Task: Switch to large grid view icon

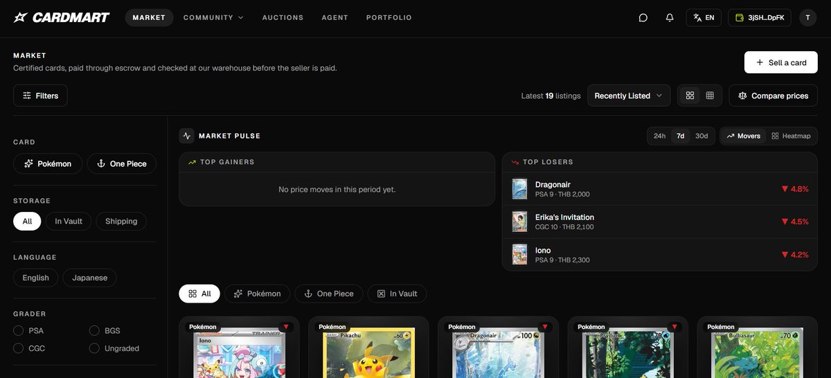Action: (x=690, y=96)
